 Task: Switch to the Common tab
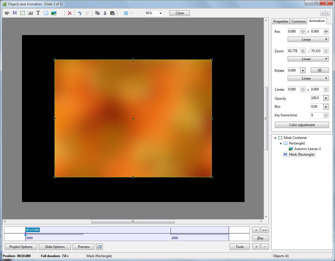pyautogui.click(x=299, y=21)
